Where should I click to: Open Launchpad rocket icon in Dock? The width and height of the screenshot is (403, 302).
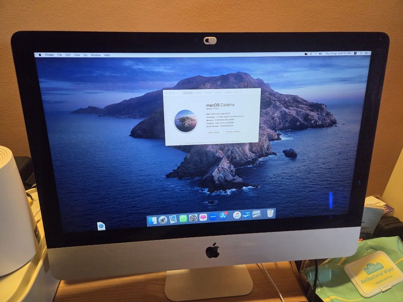163,220
